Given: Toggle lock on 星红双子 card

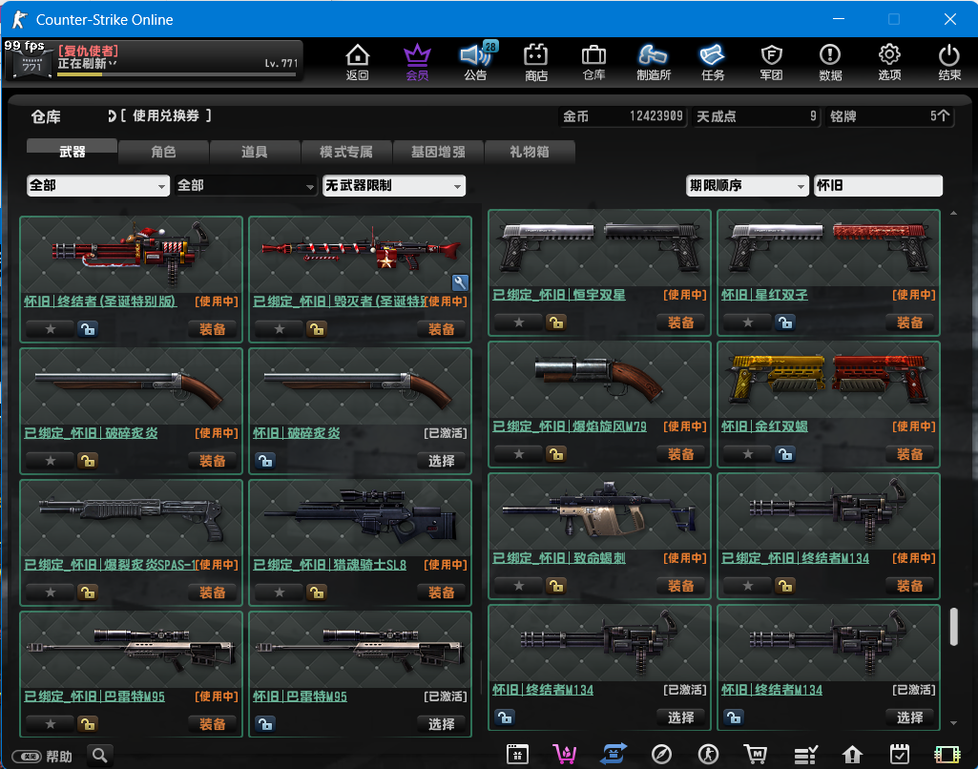Looking at the screenshot, I should click(x=785, y=322).
